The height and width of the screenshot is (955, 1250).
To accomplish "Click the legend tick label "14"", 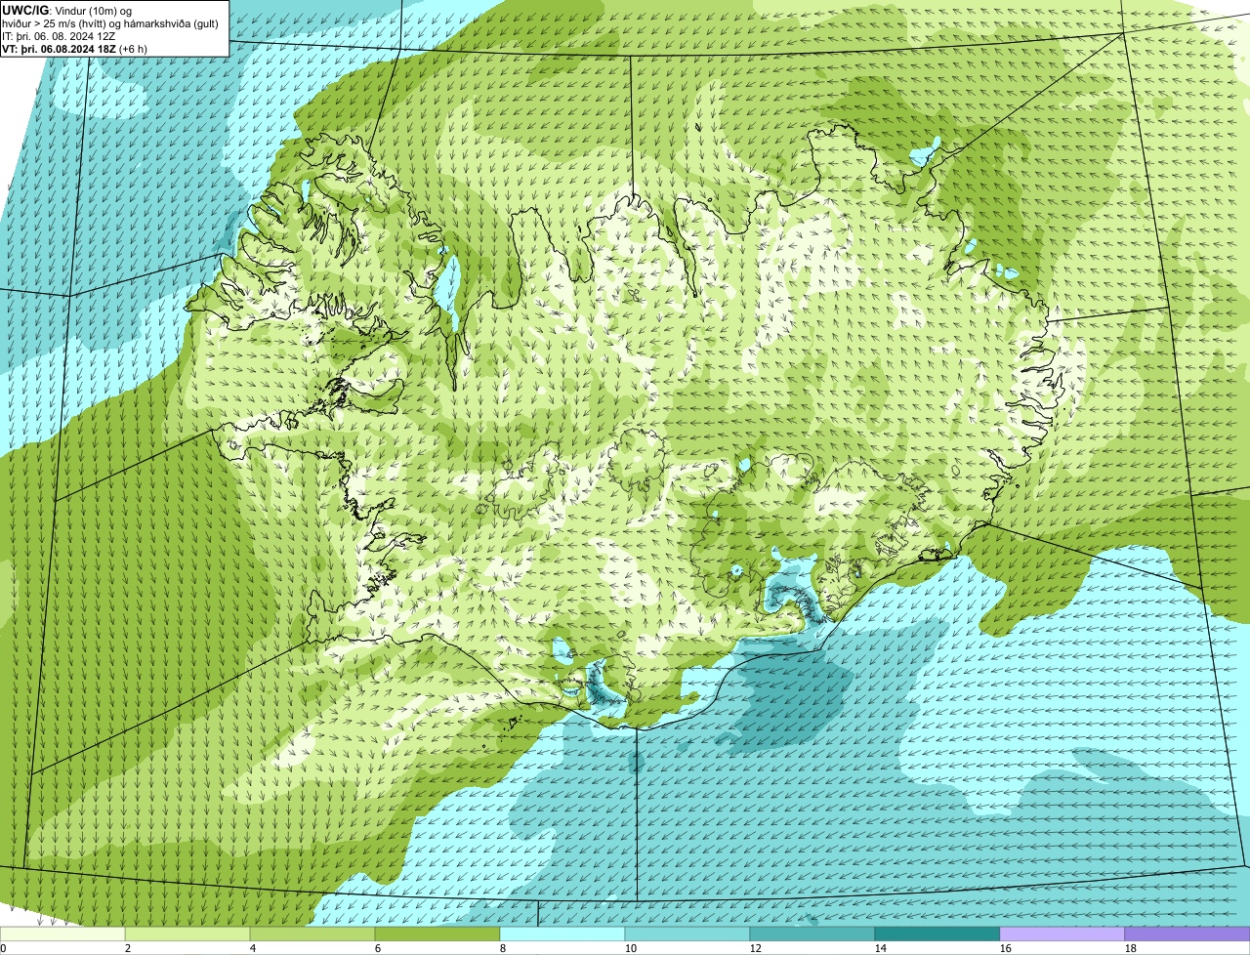I will 881,948.
